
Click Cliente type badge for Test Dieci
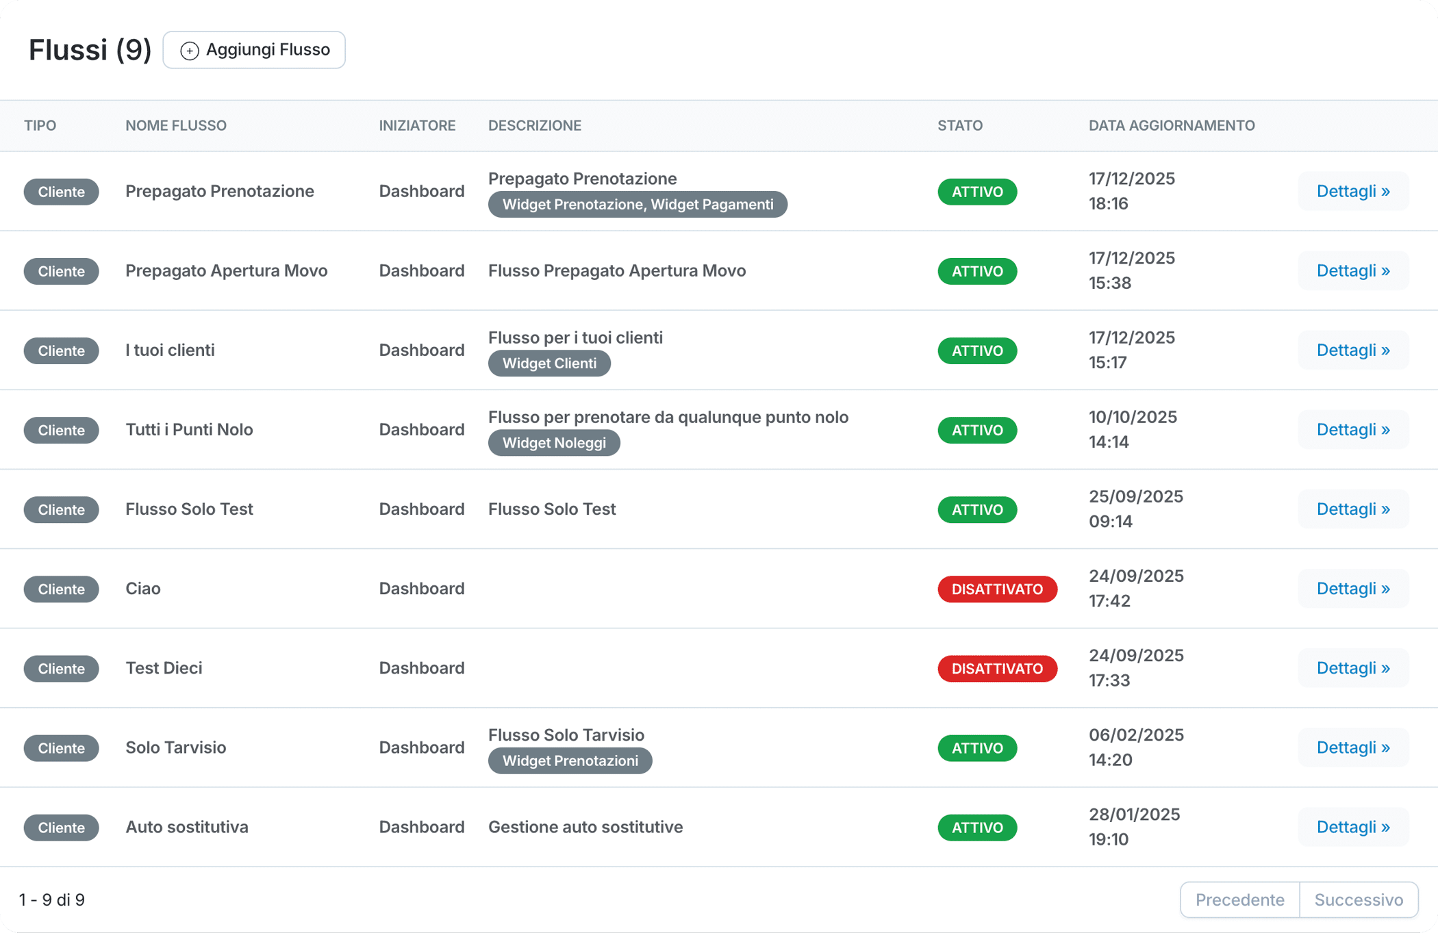point(61,668)
